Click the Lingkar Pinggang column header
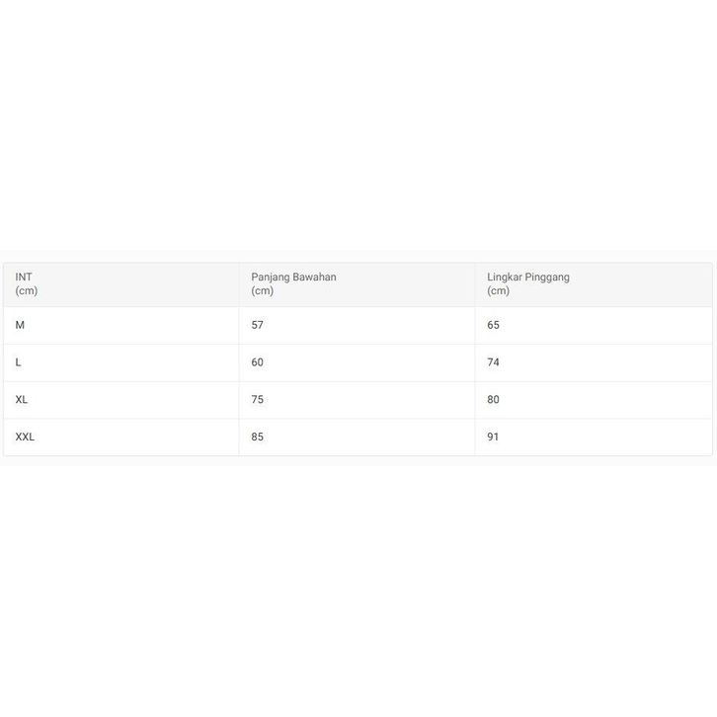Viewport: 717px width, 717px height. pyautogui.click(x=527, y=277)
